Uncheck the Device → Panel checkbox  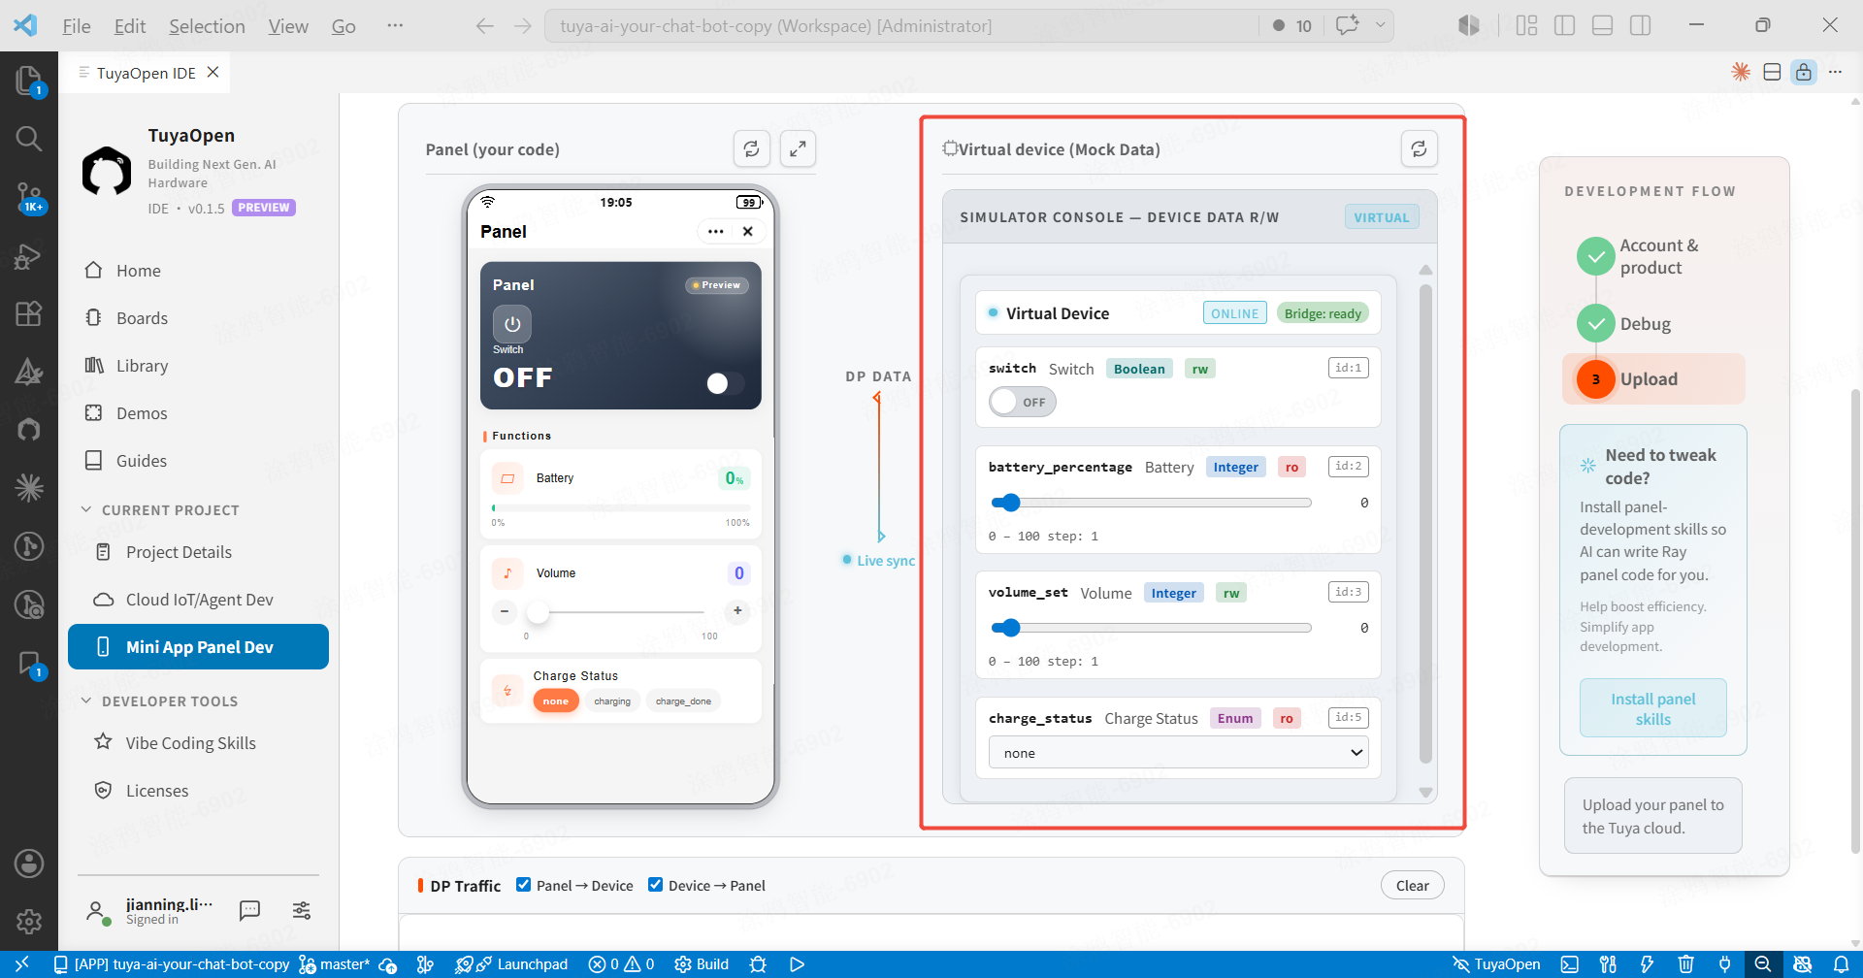coord(656,885)
